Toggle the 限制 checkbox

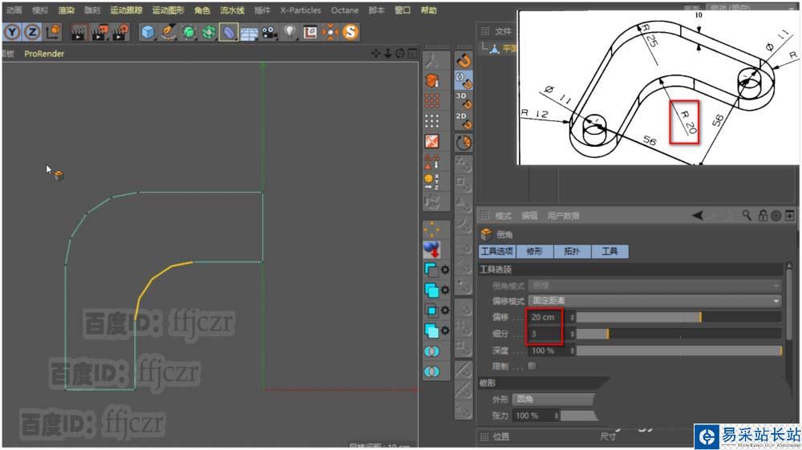click(532, 366)
